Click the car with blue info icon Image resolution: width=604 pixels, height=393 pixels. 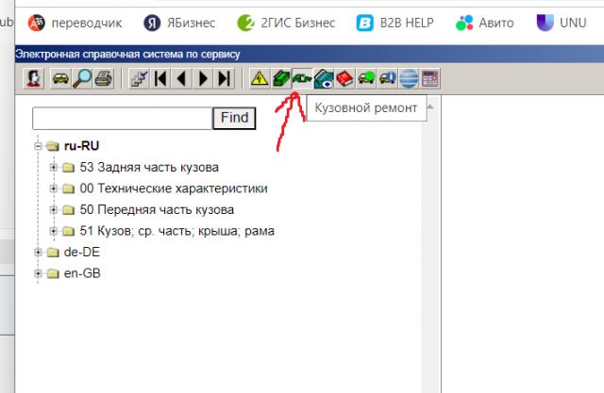387,78
